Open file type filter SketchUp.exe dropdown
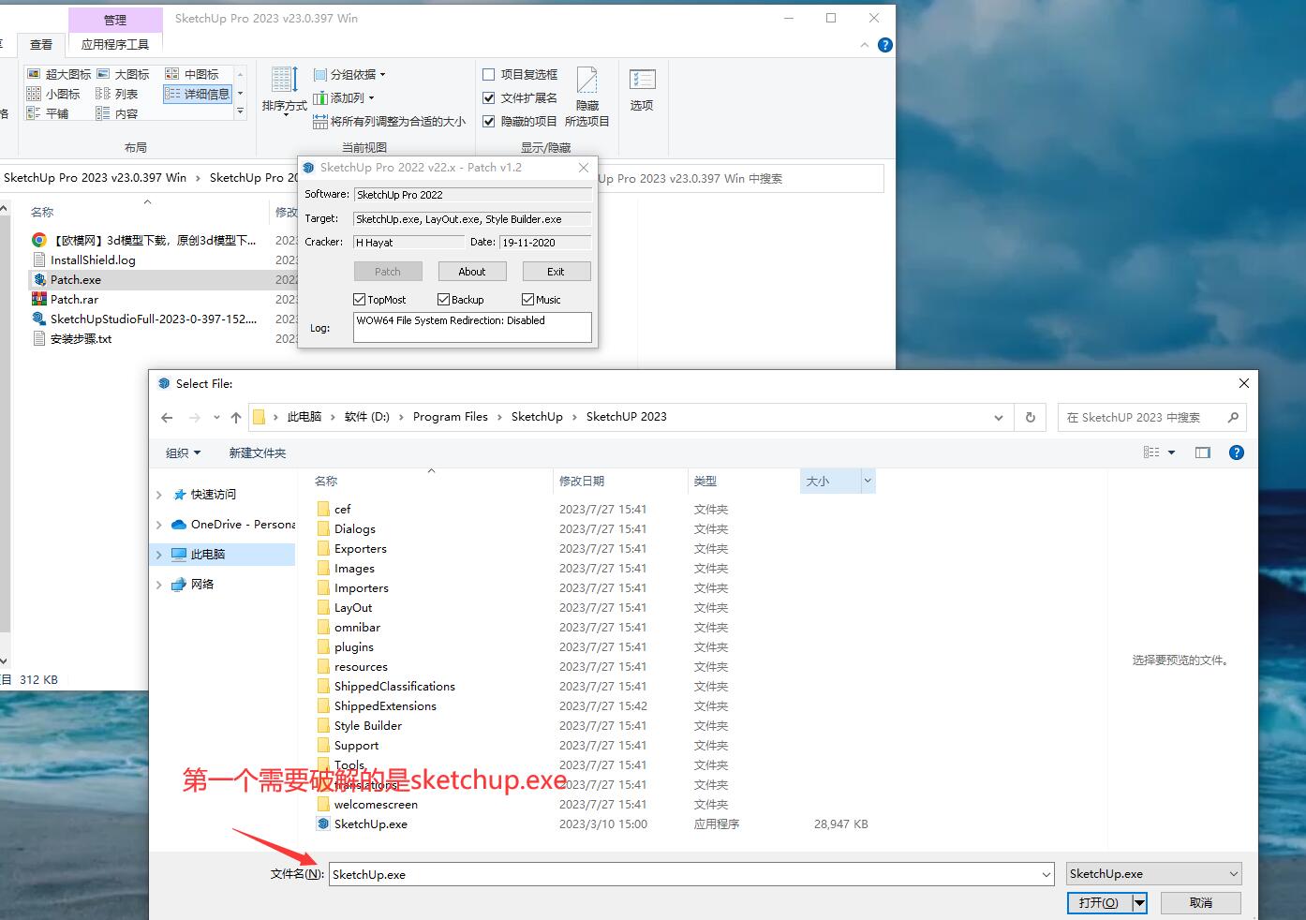 [1154, 874]
